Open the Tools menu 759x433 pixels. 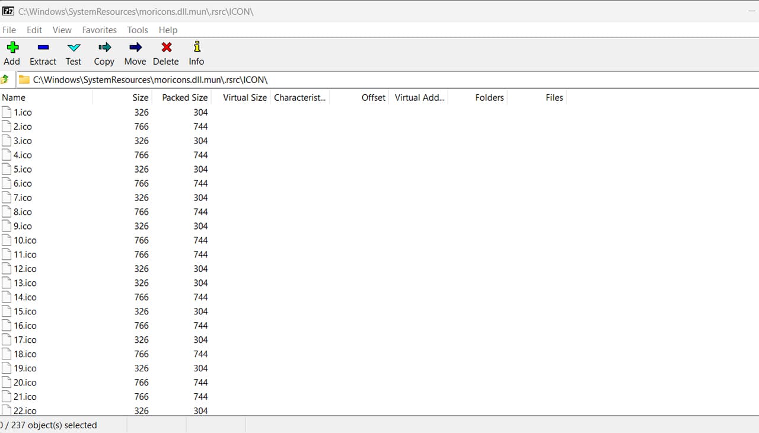point(138,30)
